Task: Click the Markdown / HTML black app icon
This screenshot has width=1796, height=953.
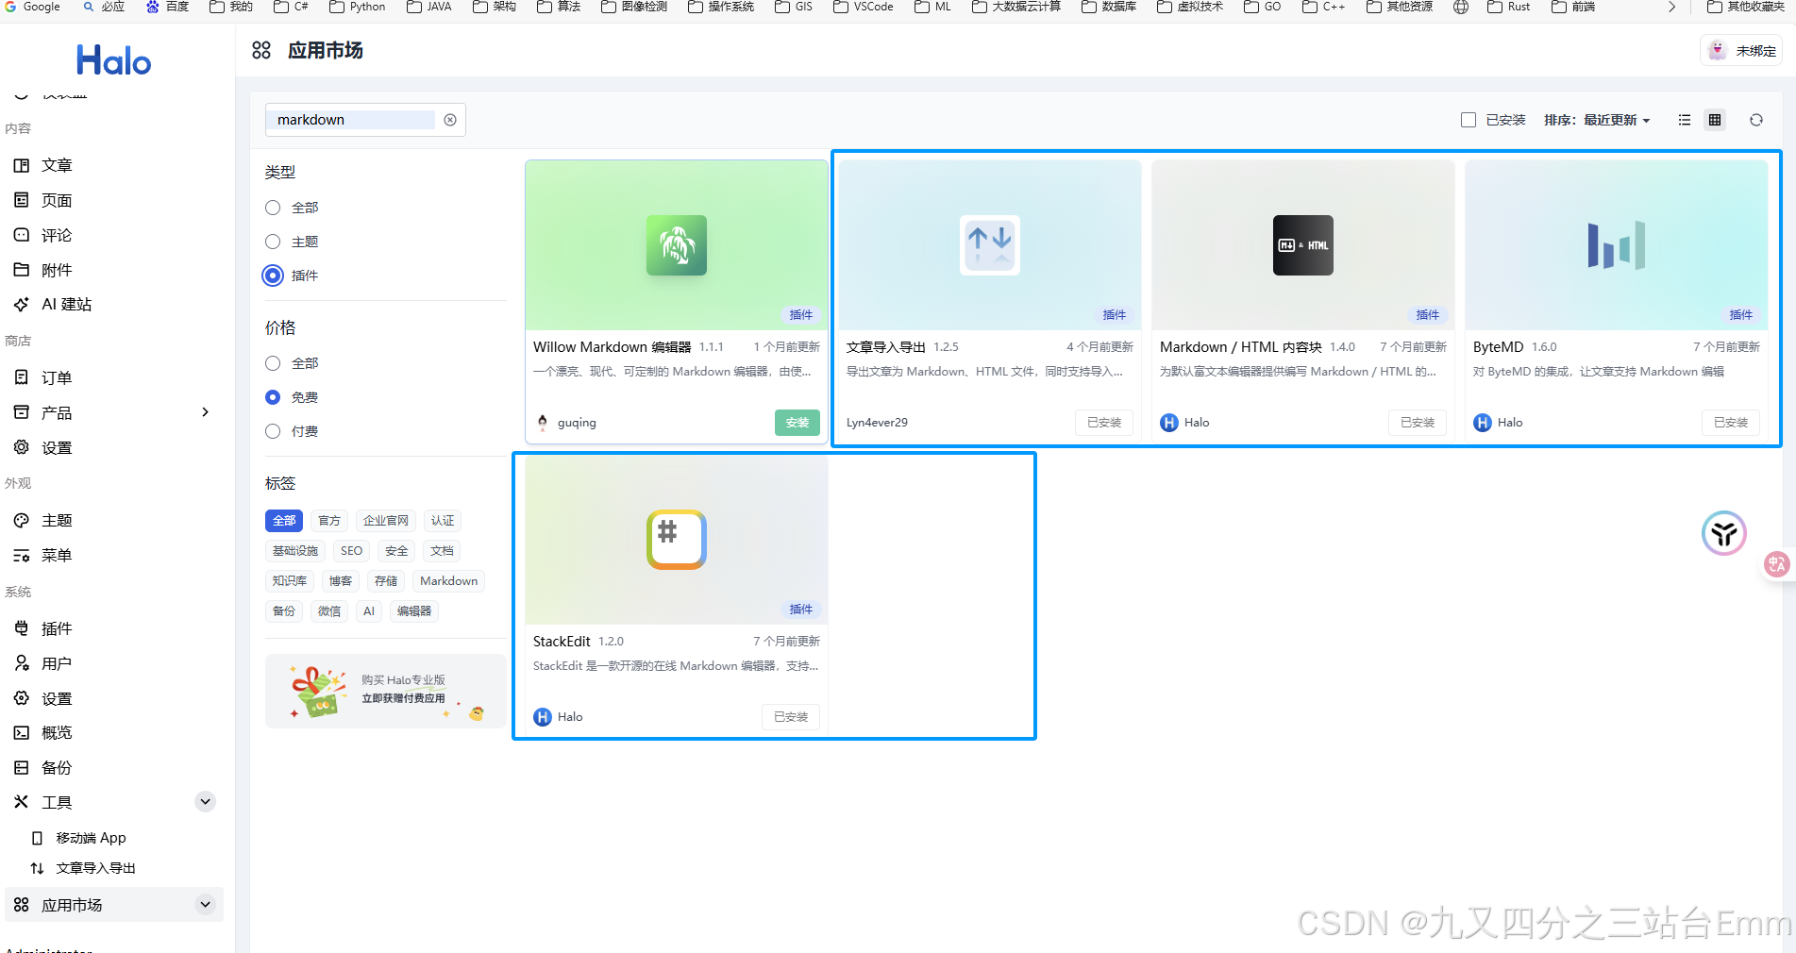Action: tap(1303, 245)
